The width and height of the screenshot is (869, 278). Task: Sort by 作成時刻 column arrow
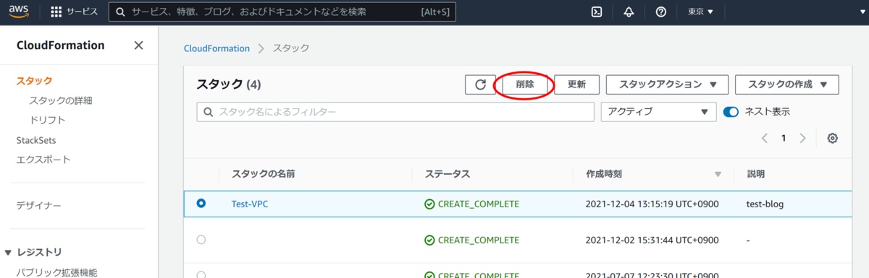pos(718,175)
